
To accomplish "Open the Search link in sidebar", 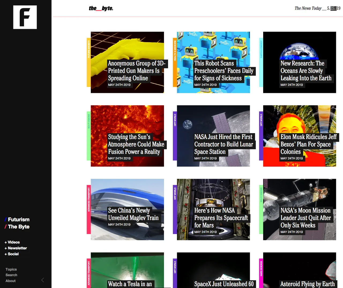I will (x=11, y=275).
